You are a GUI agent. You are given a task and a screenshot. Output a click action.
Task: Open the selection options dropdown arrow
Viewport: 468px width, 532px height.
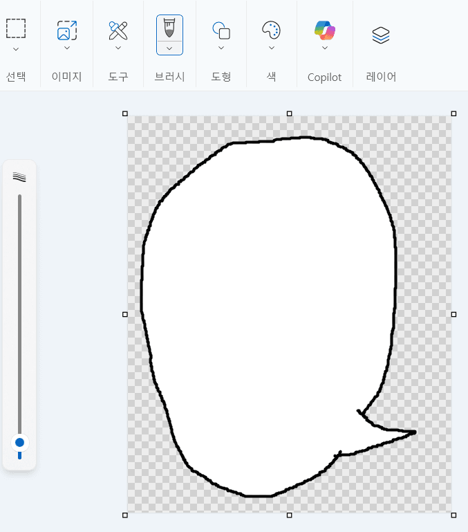tap(16, 49)
